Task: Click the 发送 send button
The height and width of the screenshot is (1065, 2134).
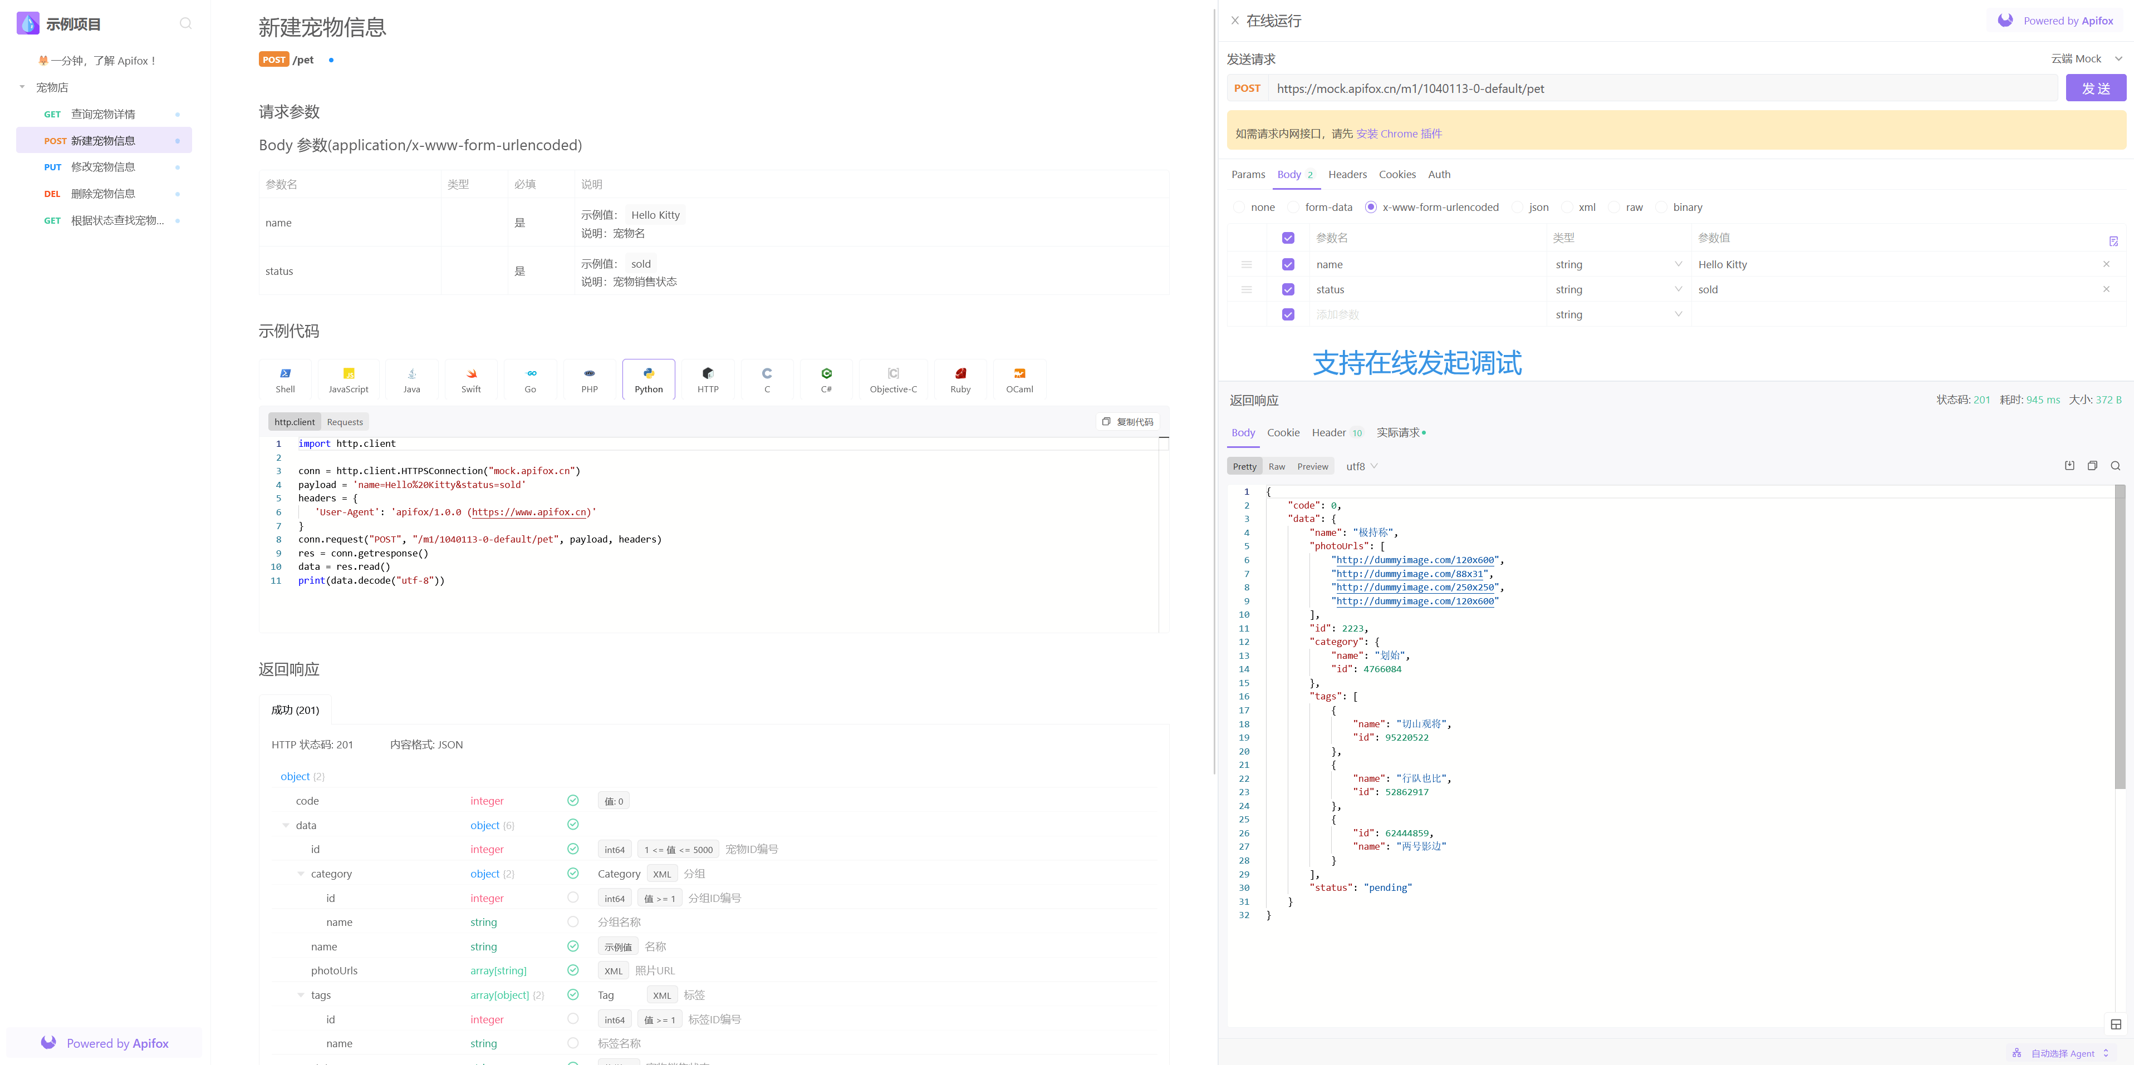Action: pos(2095,88)
